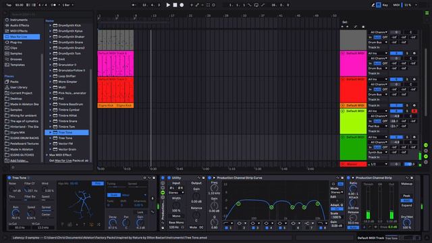Expand the selected Tree Tone device

[x=51, y=132]
